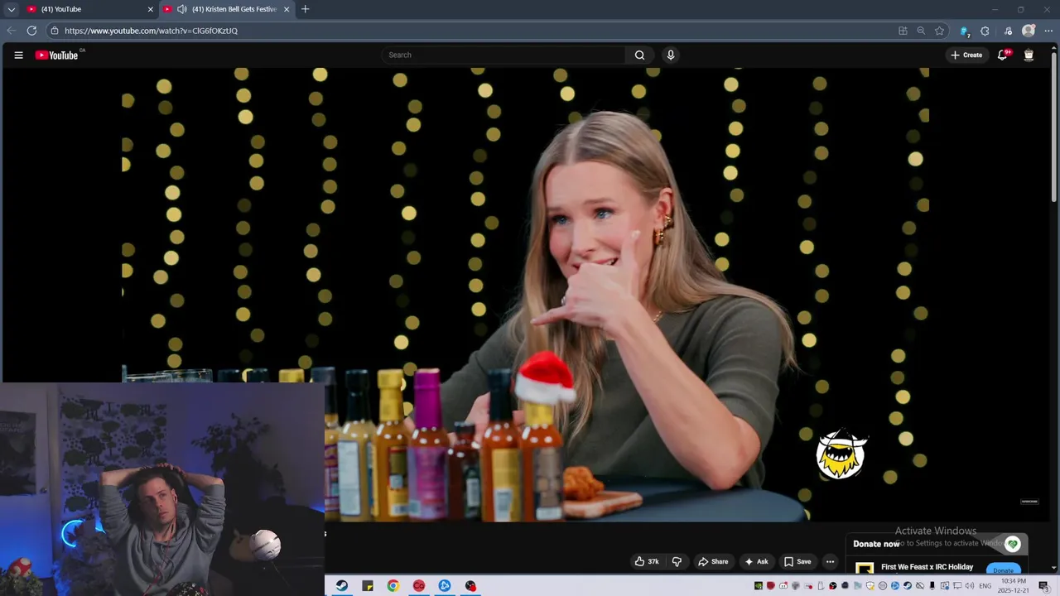Bookmark this page with the star
This screenshot has height=596, width=1060.
[939, 31]
